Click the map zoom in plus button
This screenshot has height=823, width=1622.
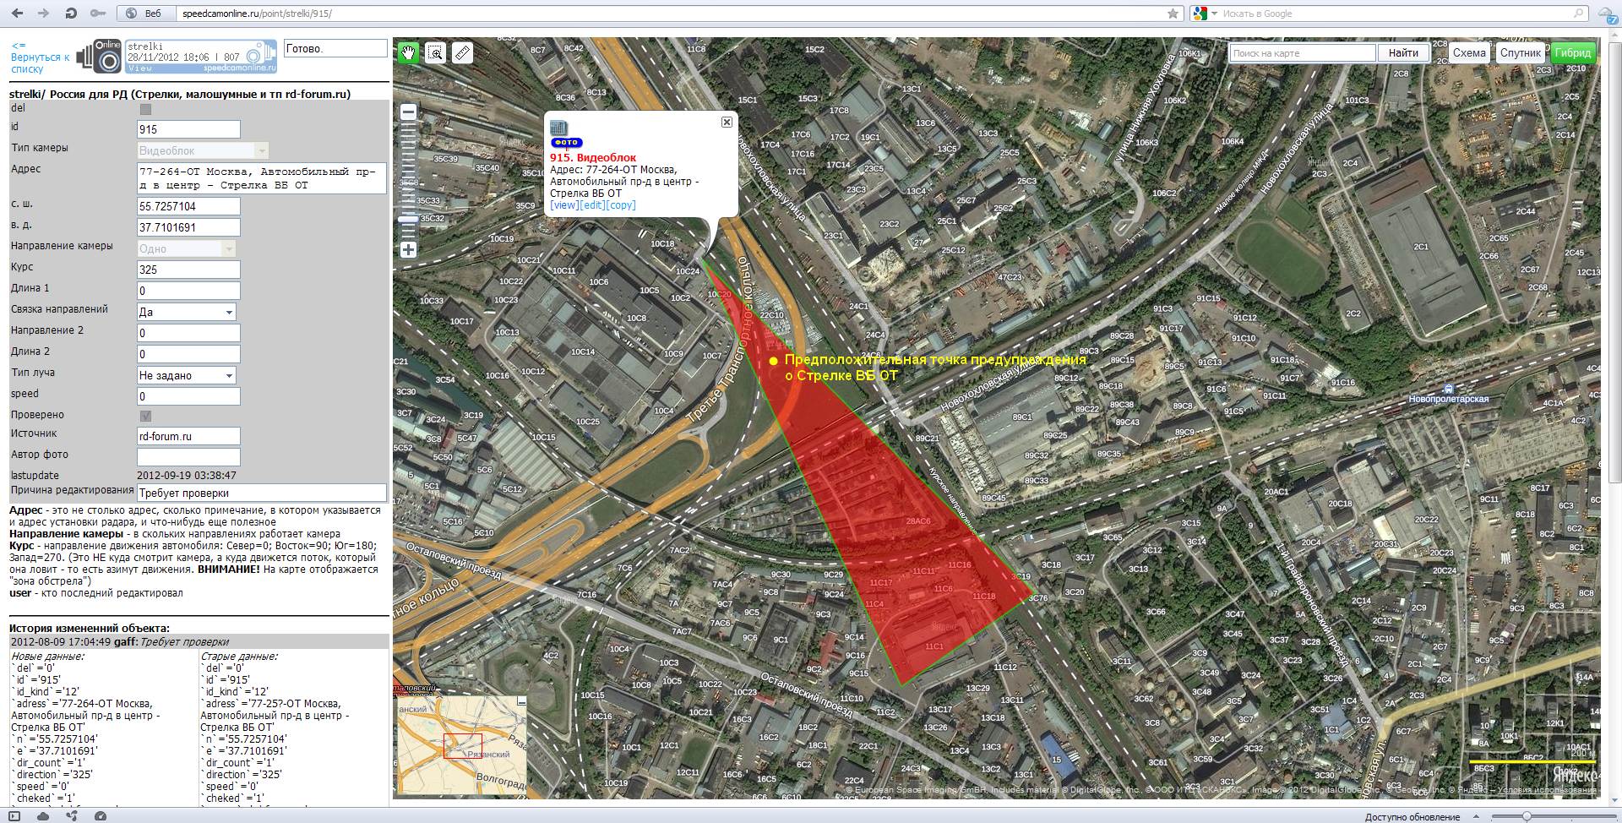[408, 249]
